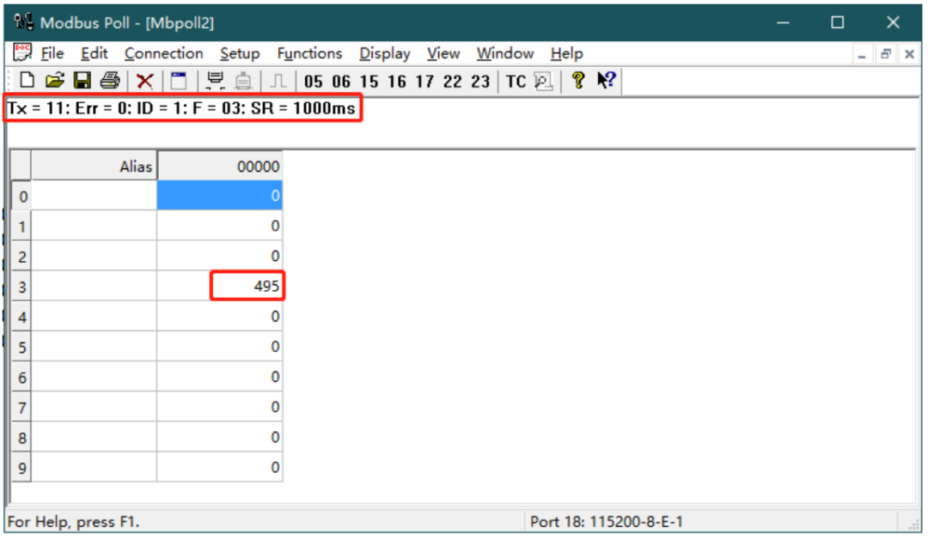The width and height of the screenshot is (928, 539).
Task: Open function 22 mask write register
Action: click(452, 82)
